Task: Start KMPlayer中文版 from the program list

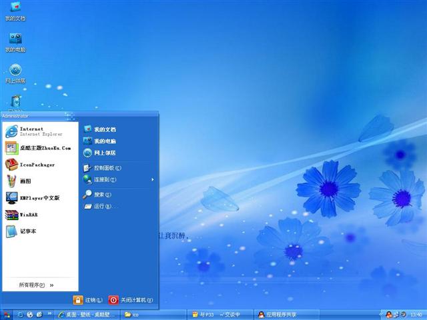Action: 39,198
